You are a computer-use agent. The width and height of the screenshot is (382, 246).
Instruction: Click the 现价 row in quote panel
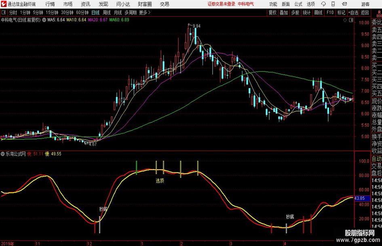tap(377, 101)
